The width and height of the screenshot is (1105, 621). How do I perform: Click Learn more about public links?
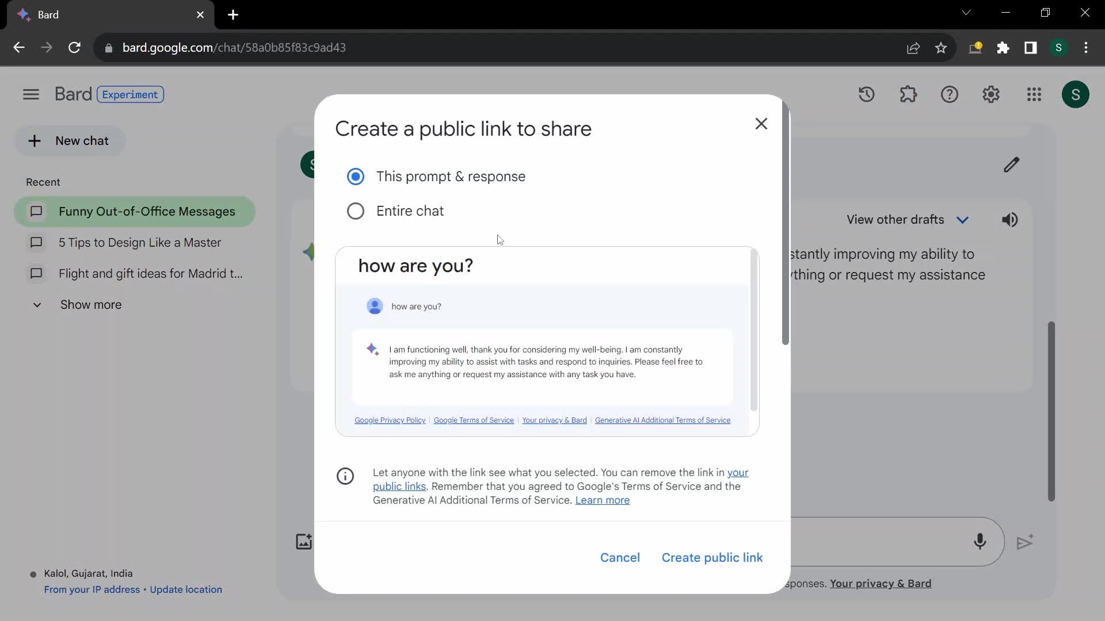(603, 500)
